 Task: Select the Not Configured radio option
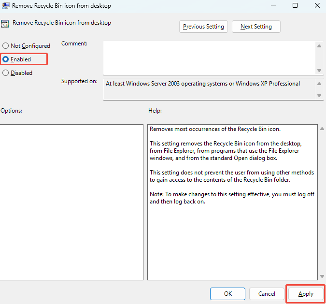coord(6,46)
